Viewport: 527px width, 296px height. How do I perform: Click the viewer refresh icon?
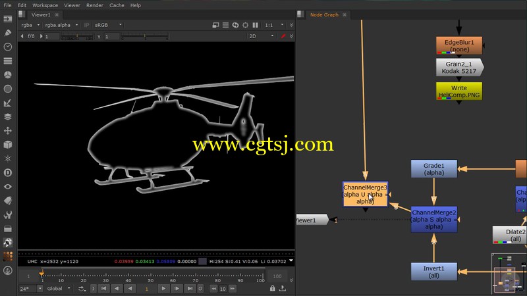235,25
